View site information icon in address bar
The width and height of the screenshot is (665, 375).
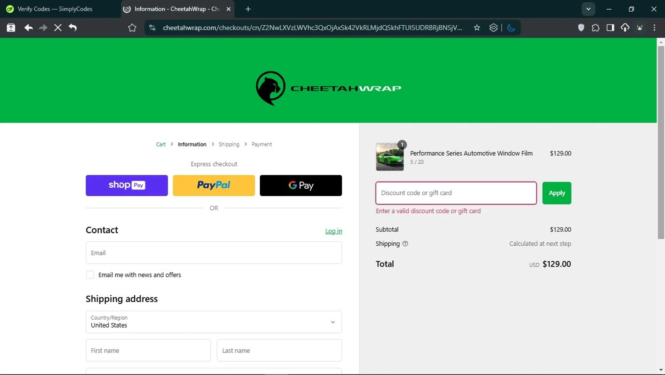[152, 28]
